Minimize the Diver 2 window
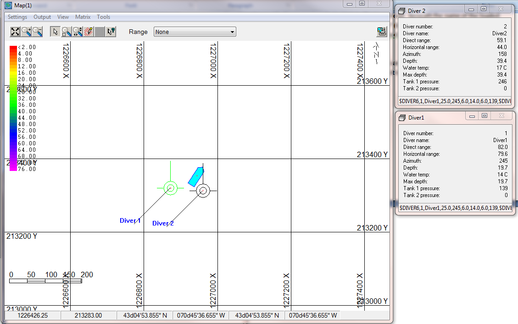This screenshot has height=324, width=518. [x=471, y=9]
